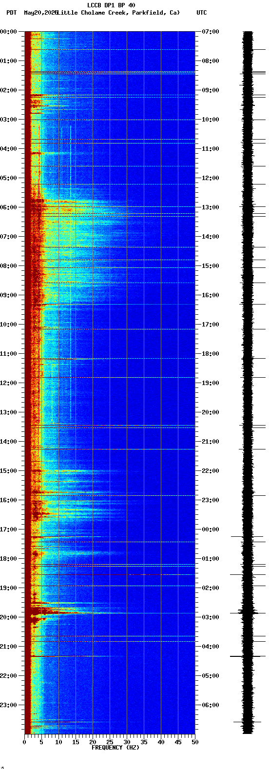Click PDT axis label "02:00"
Image resolution: width=269 pixels, height=773 pixels.
click(8, 90)
